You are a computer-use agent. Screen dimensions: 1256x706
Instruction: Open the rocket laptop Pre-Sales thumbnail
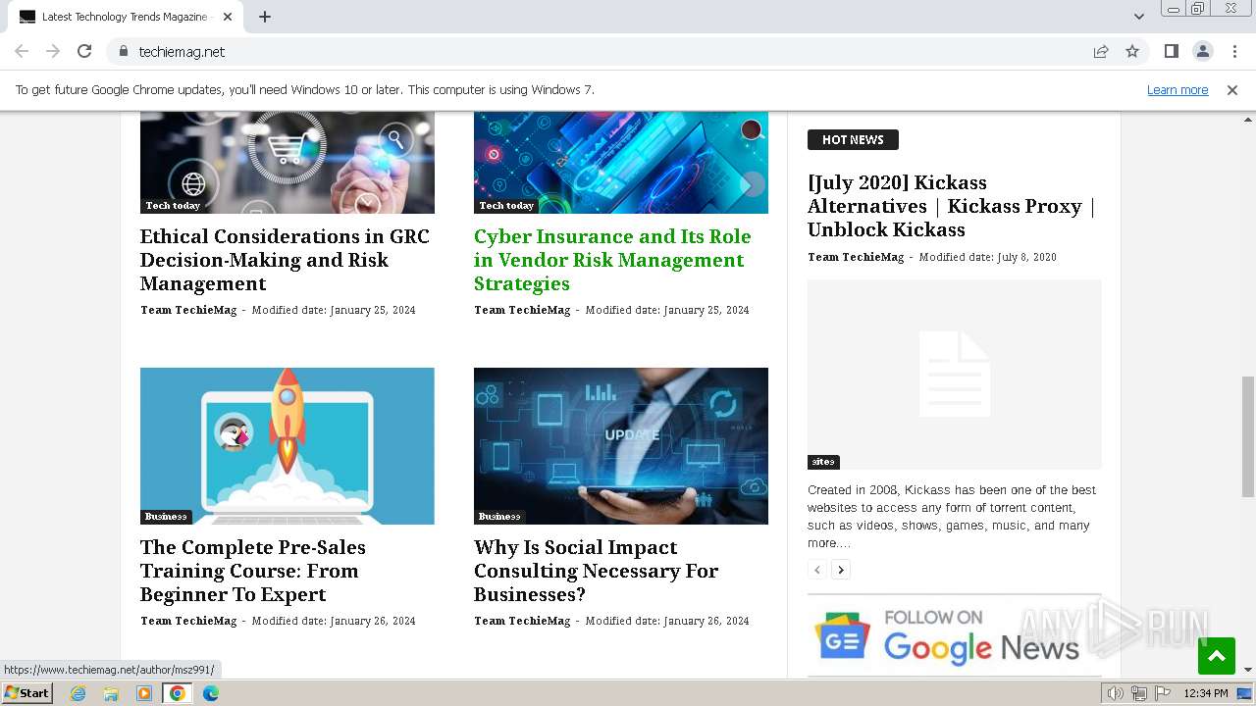point(288,446)
